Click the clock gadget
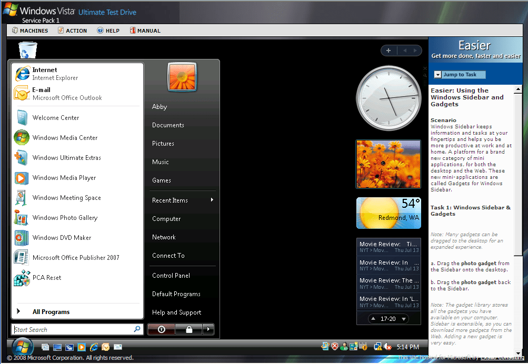528x364 pixels. click(x=388, y=98)
